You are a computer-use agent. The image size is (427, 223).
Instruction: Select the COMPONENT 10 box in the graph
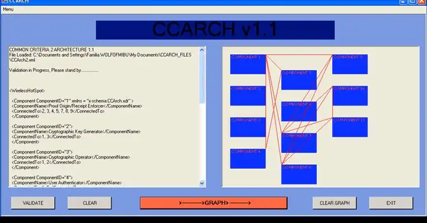(x=350, y=96)
